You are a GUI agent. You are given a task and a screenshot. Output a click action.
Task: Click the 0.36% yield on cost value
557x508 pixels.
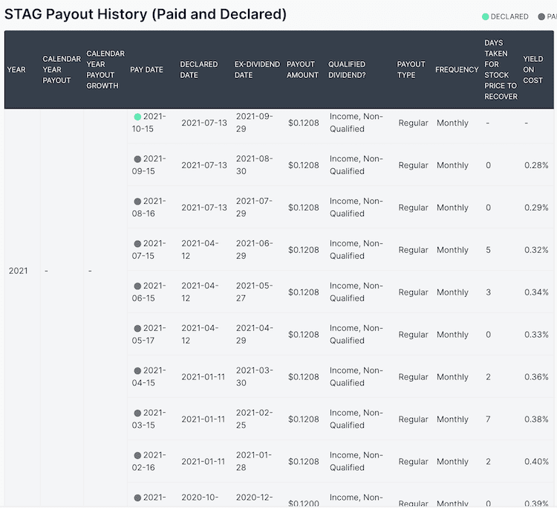pos(536,377)
